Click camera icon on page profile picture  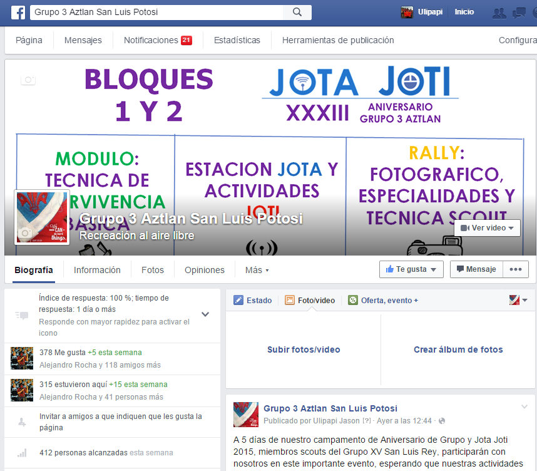pyautogui.click(x=25, y=233)
